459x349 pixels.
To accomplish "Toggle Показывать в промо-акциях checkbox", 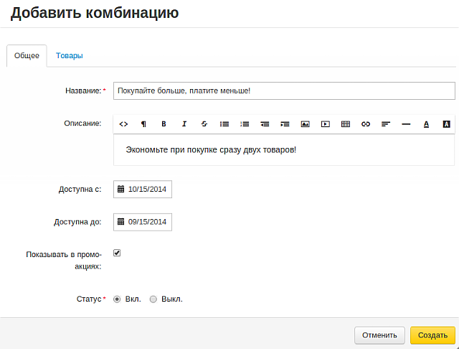I will tap(117, 253).
